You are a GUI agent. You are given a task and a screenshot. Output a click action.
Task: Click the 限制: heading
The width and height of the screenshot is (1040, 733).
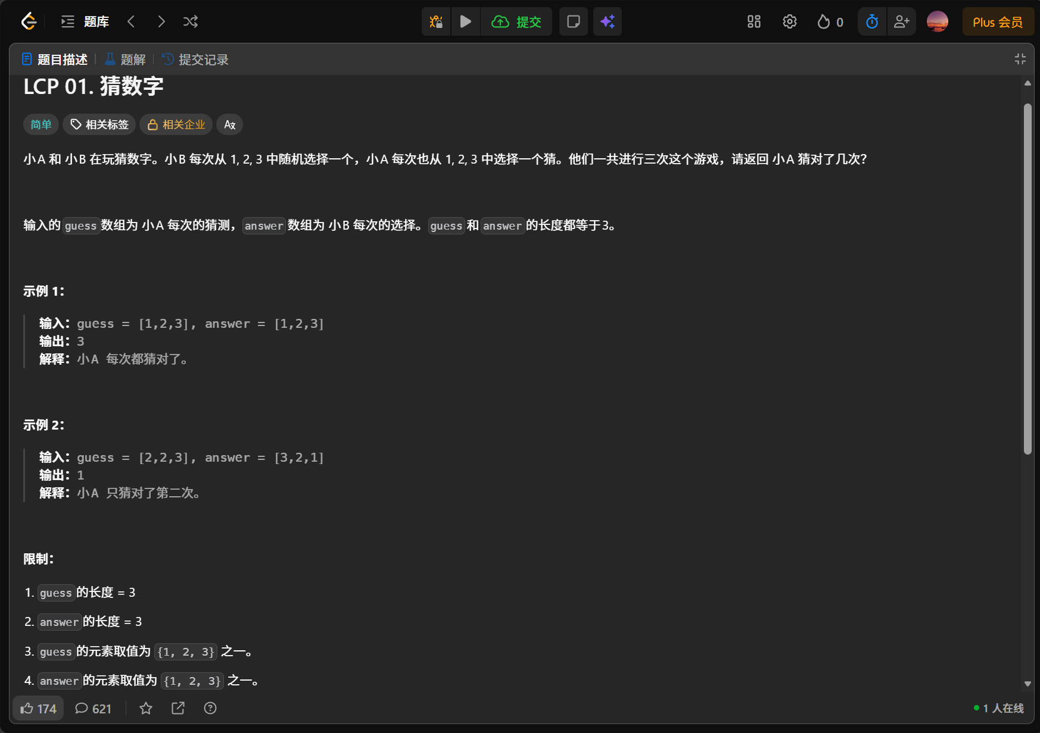[x=39, y=559]
